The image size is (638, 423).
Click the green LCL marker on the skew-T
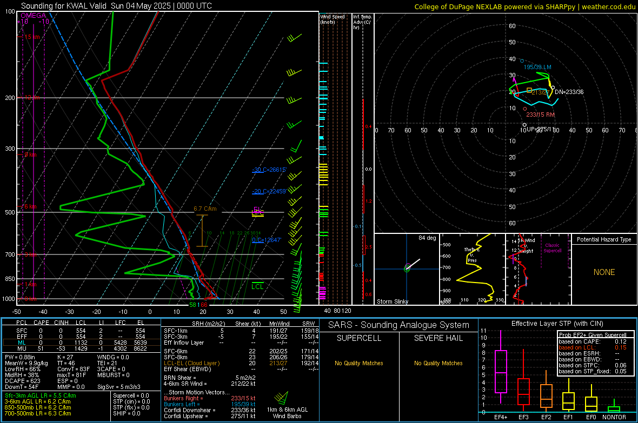click(257, 286)
